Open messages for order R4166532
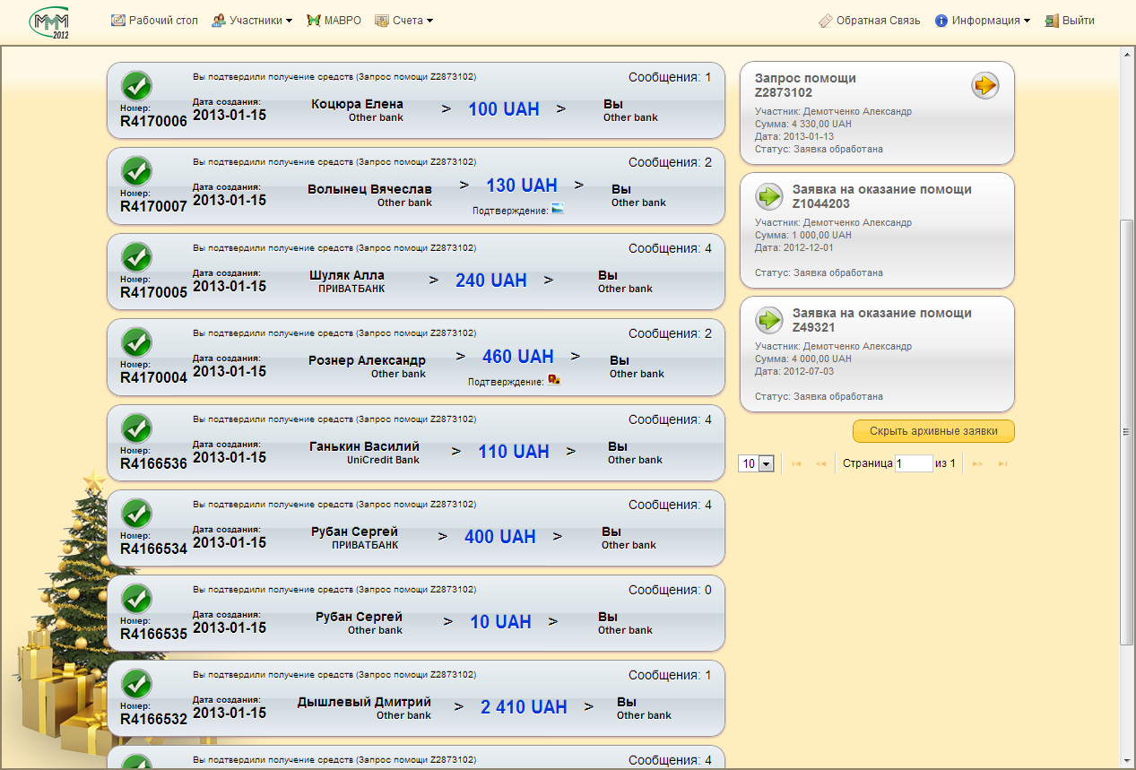 (x=670, y=675)
